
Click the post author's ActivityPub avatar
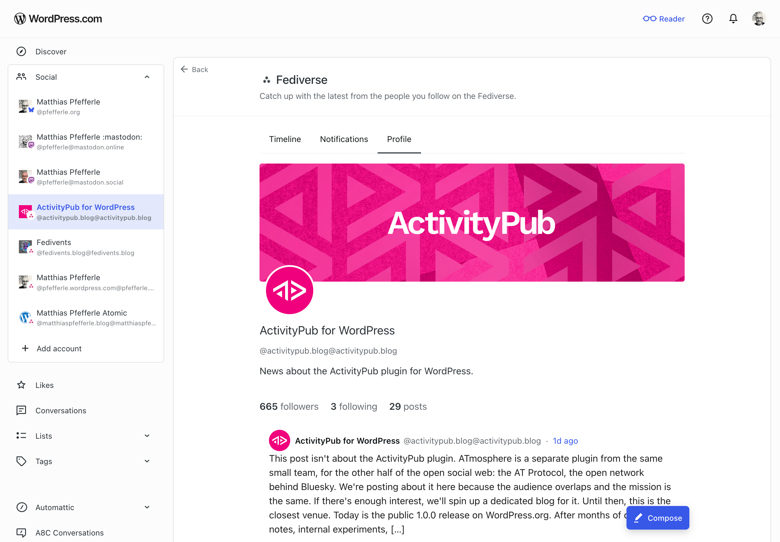(280, 441)
